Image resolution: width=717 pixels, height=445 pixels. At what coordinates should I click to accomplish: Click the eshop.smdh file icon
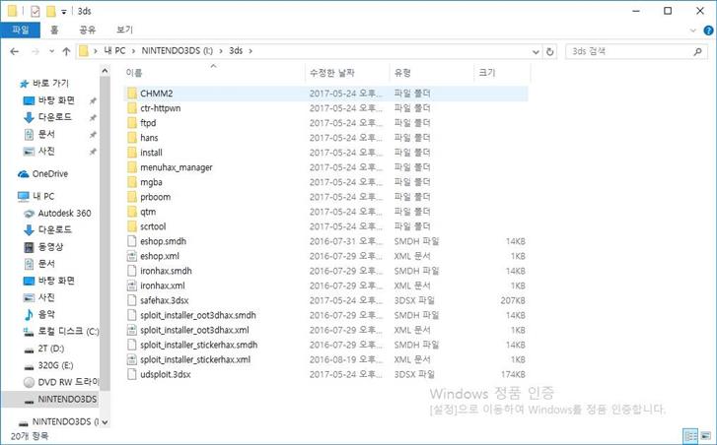coord(132,241)
